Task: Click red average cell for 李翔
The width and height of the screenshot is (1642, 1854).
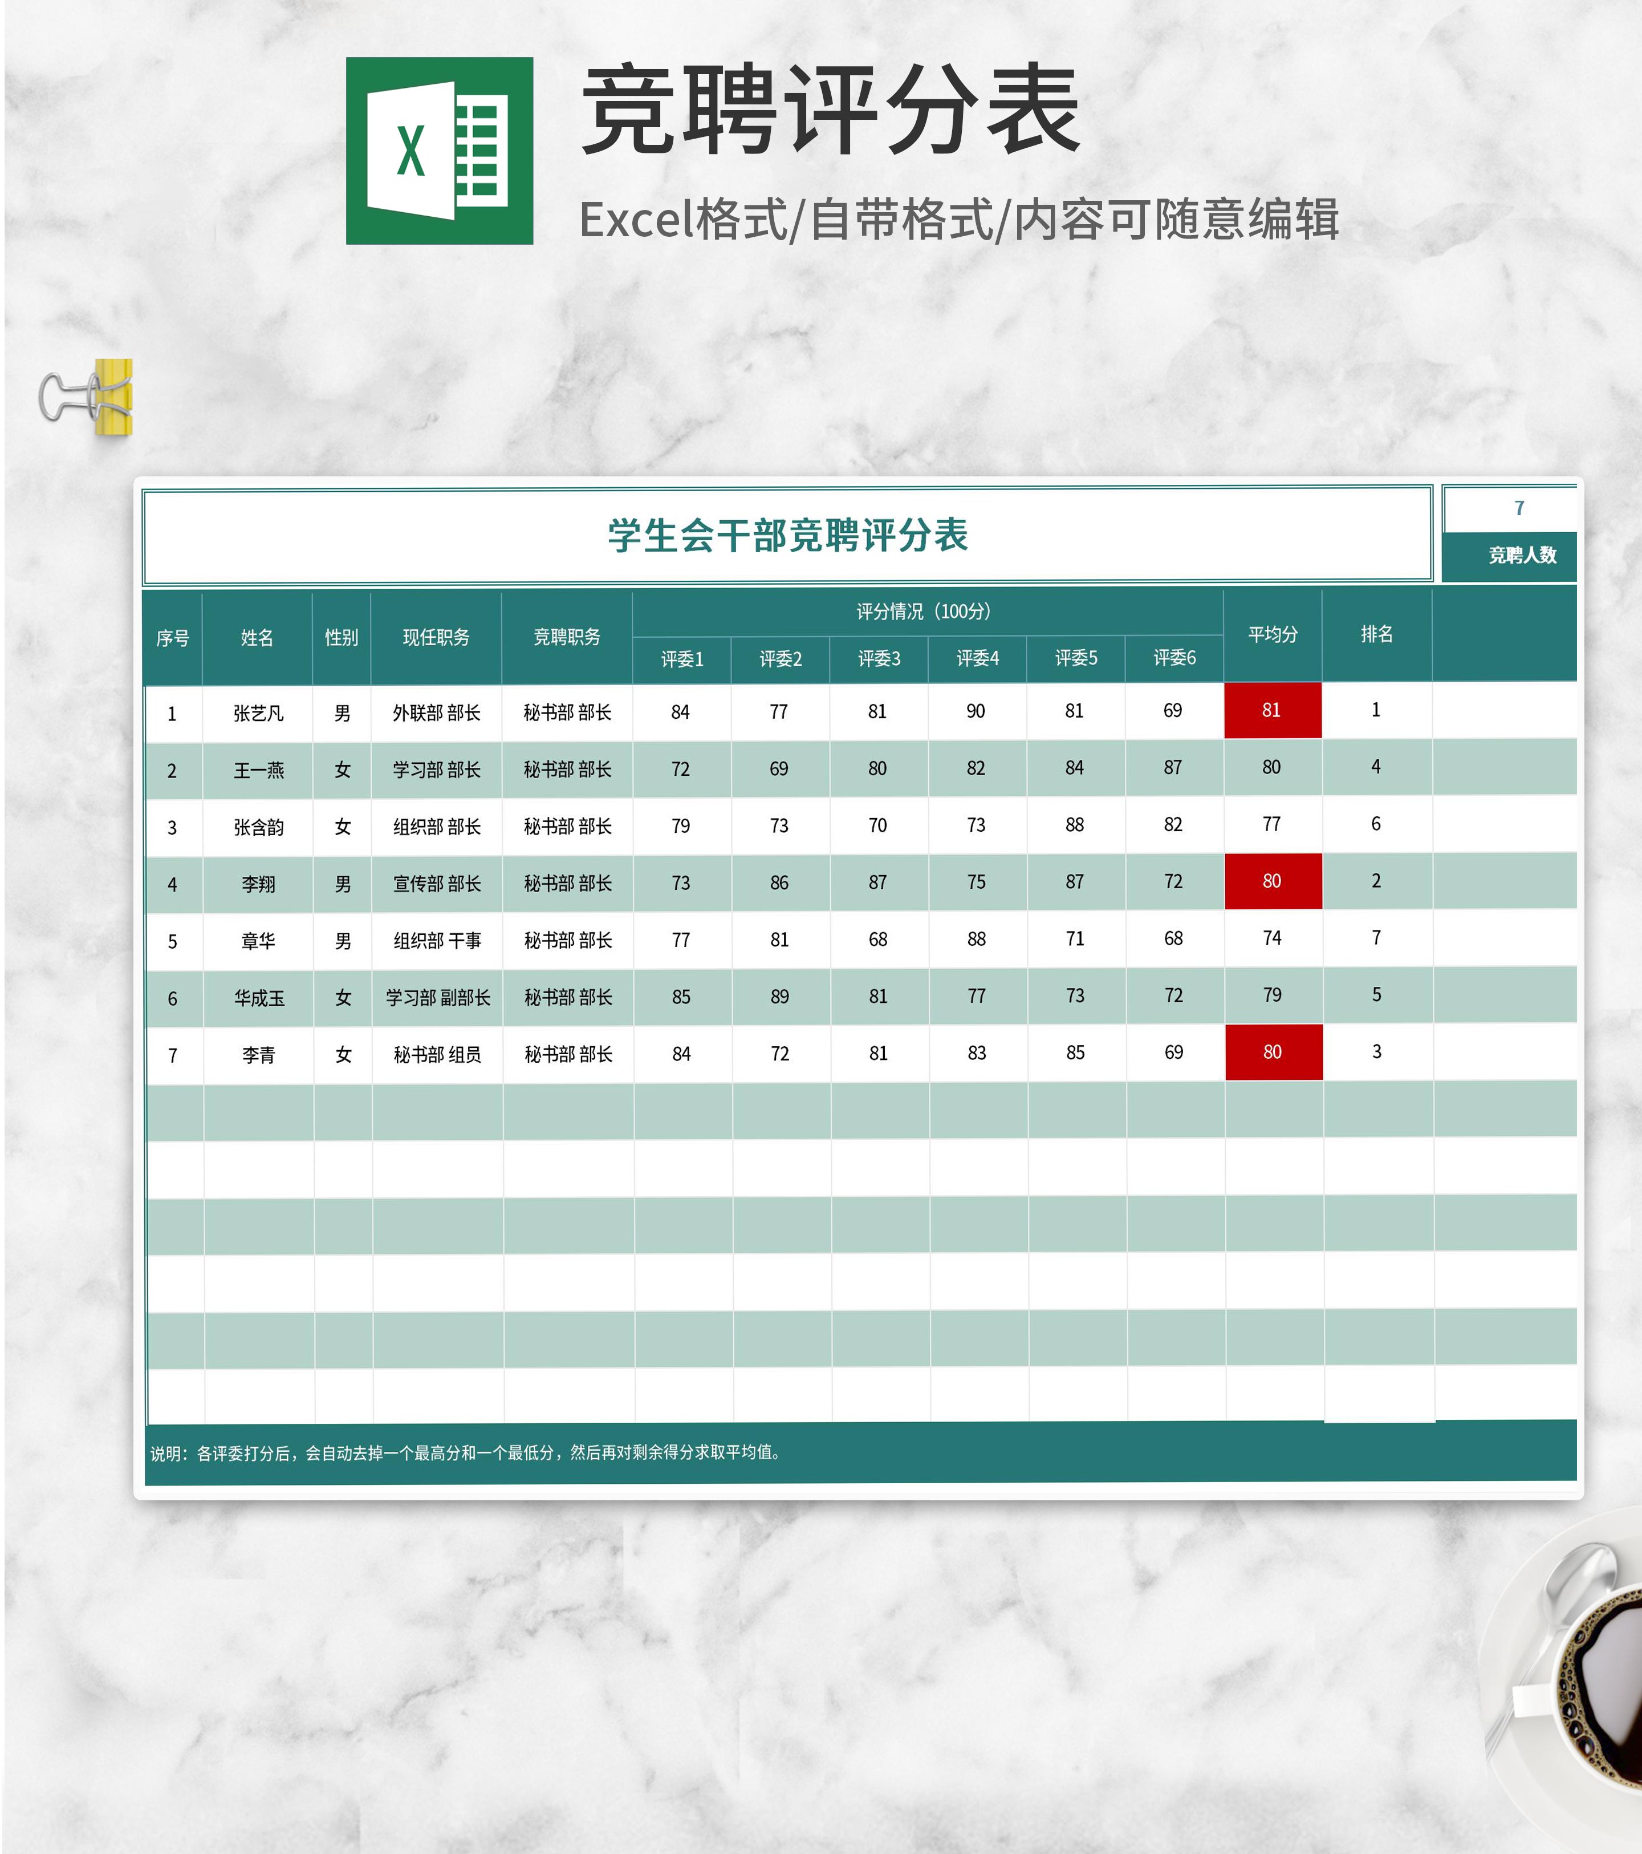Action: pos(1272,881)
